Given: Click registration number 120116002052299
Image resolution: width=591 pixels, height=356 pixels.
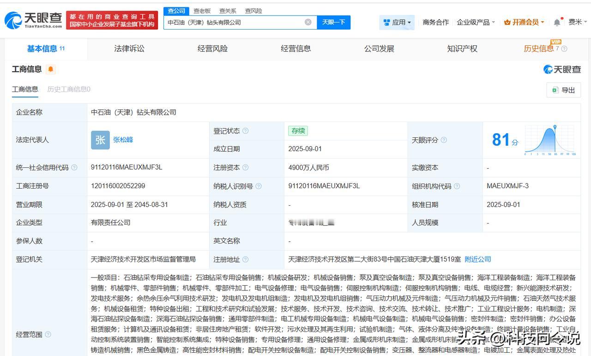Looking at the screenshot, I should (118, 186).
